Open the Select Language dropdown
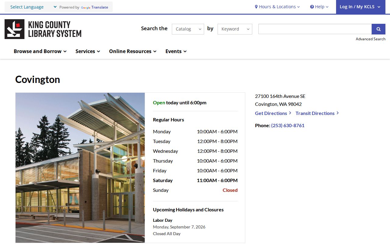 coord(33,7)
